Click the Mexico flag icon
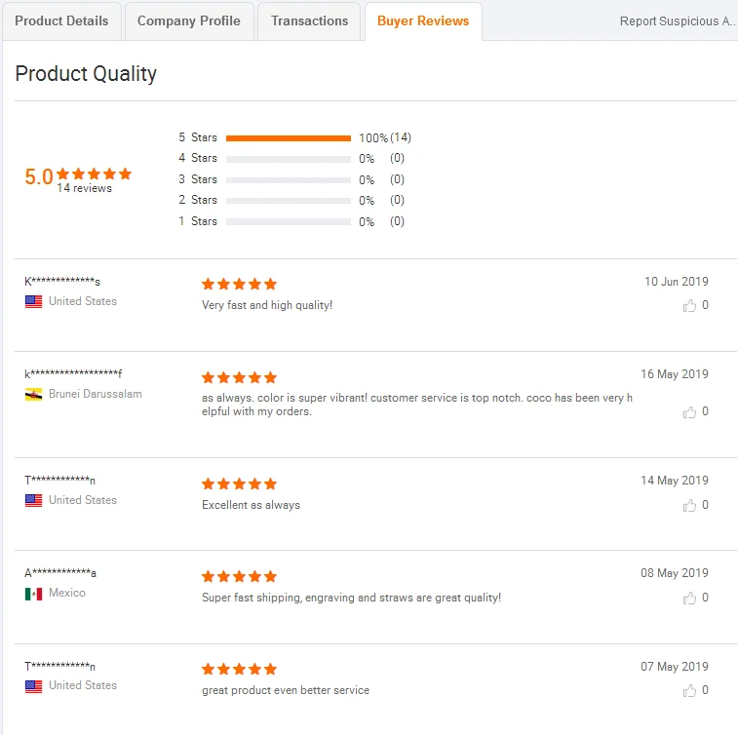This screenshot has height=735, width=738. 33,594
